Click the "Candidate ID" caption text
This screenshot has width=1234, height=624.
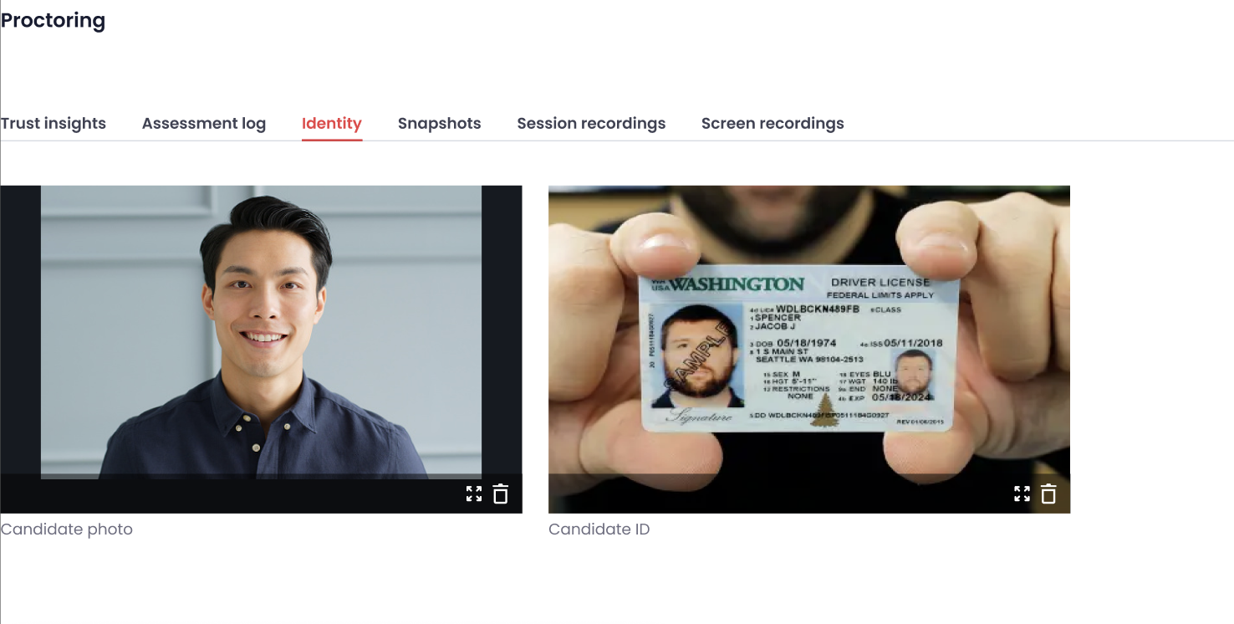click(599, 529)
